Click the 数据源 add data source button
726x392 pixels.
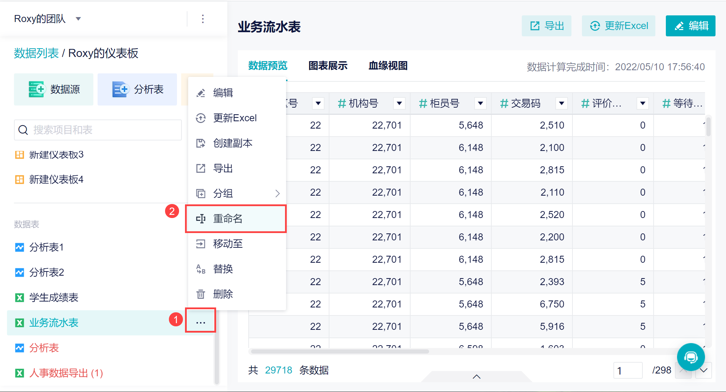pos(54,89)
